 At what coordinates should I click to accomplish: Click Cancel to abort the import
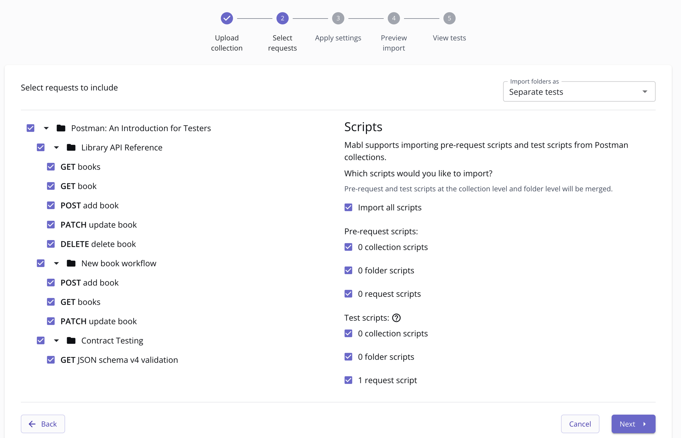click(x=580, y=424)
